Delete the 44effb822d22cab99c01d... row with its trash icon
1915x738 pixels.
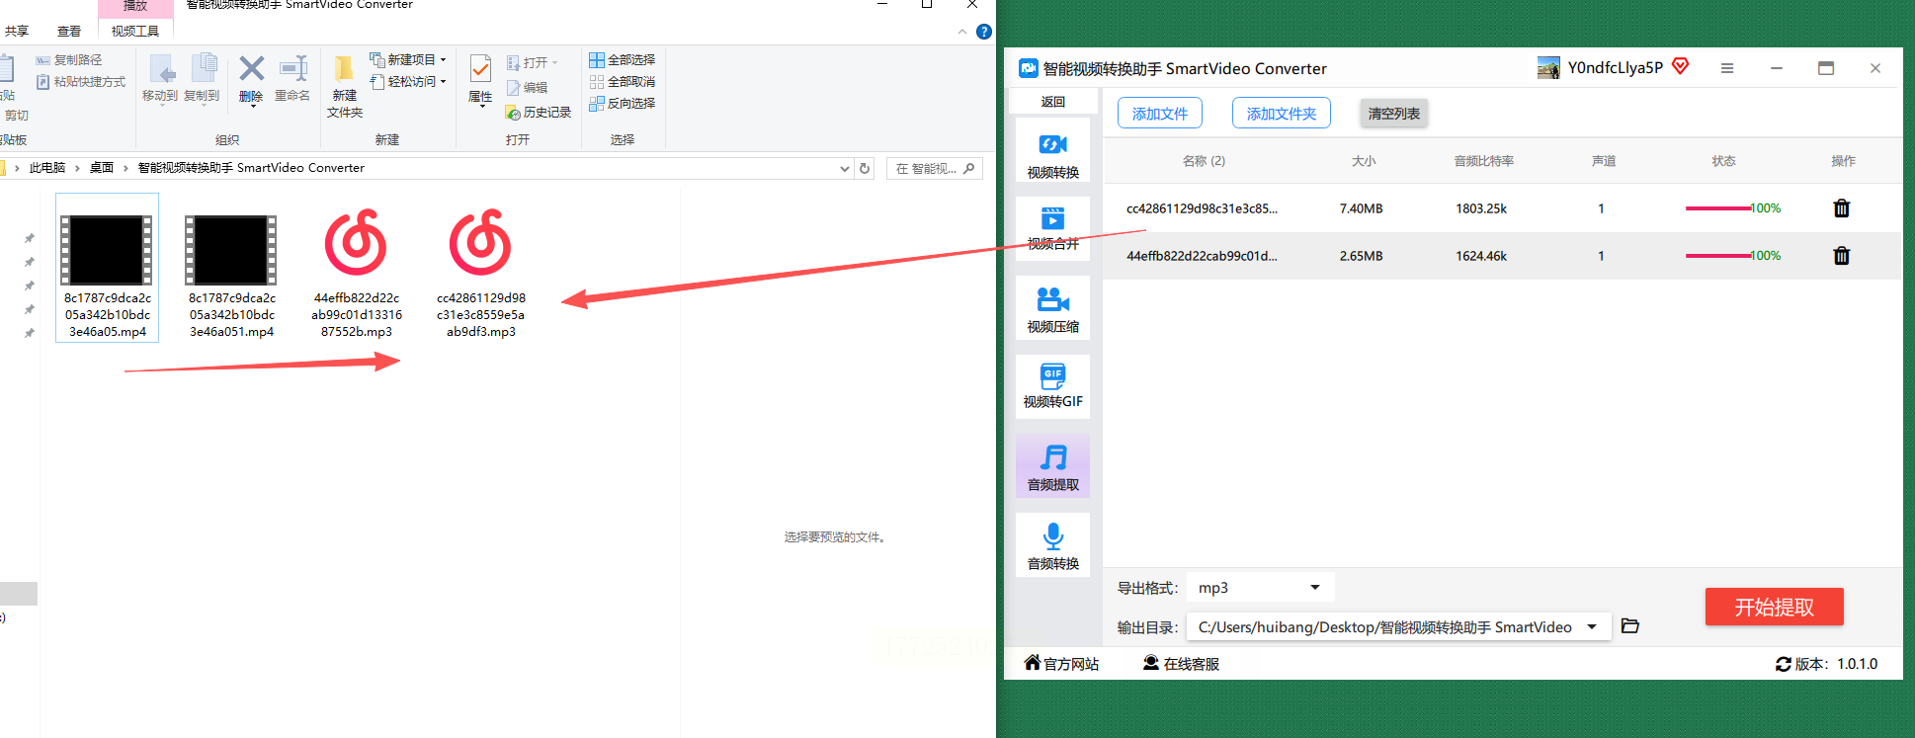click(1842, 256)
